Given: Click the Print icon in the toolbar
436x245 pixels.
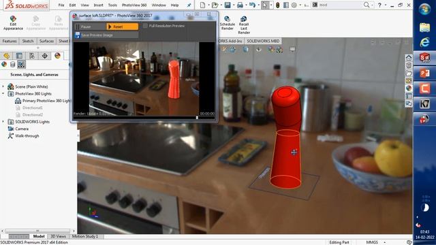Looking at the screenshot, I should (240, 5).
